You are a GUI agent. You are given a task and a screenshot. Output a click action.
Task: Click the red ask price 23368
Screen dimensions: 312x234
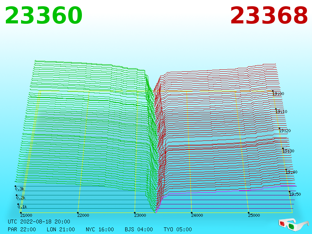(269, 16)
